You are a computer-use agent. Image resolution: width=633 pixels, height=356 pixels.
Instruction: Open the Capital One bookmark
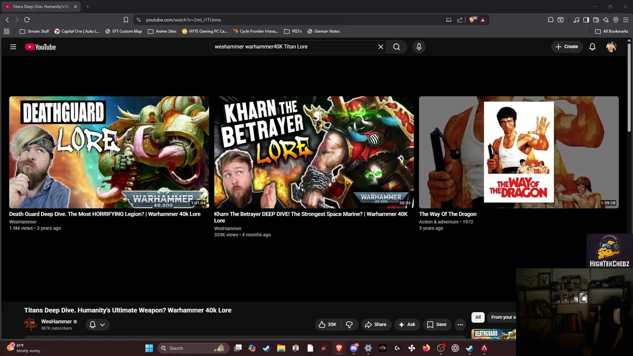[77, 31]
